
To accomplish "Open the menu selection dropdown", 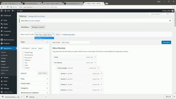I will point(44,34).
